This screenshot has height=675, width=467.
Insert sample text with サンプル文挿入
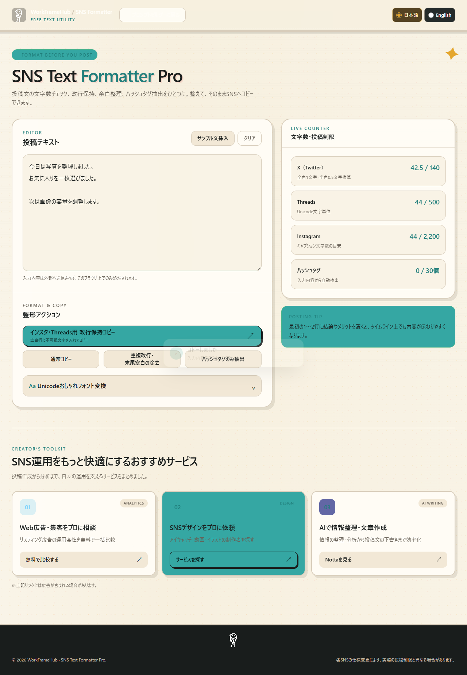pos(213,138)
